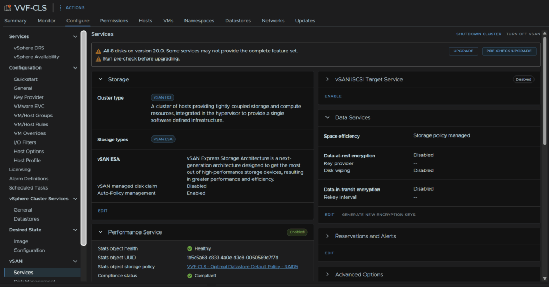Open Image under Desired State
The image size is (549, 287).
[x=21, y=241]
